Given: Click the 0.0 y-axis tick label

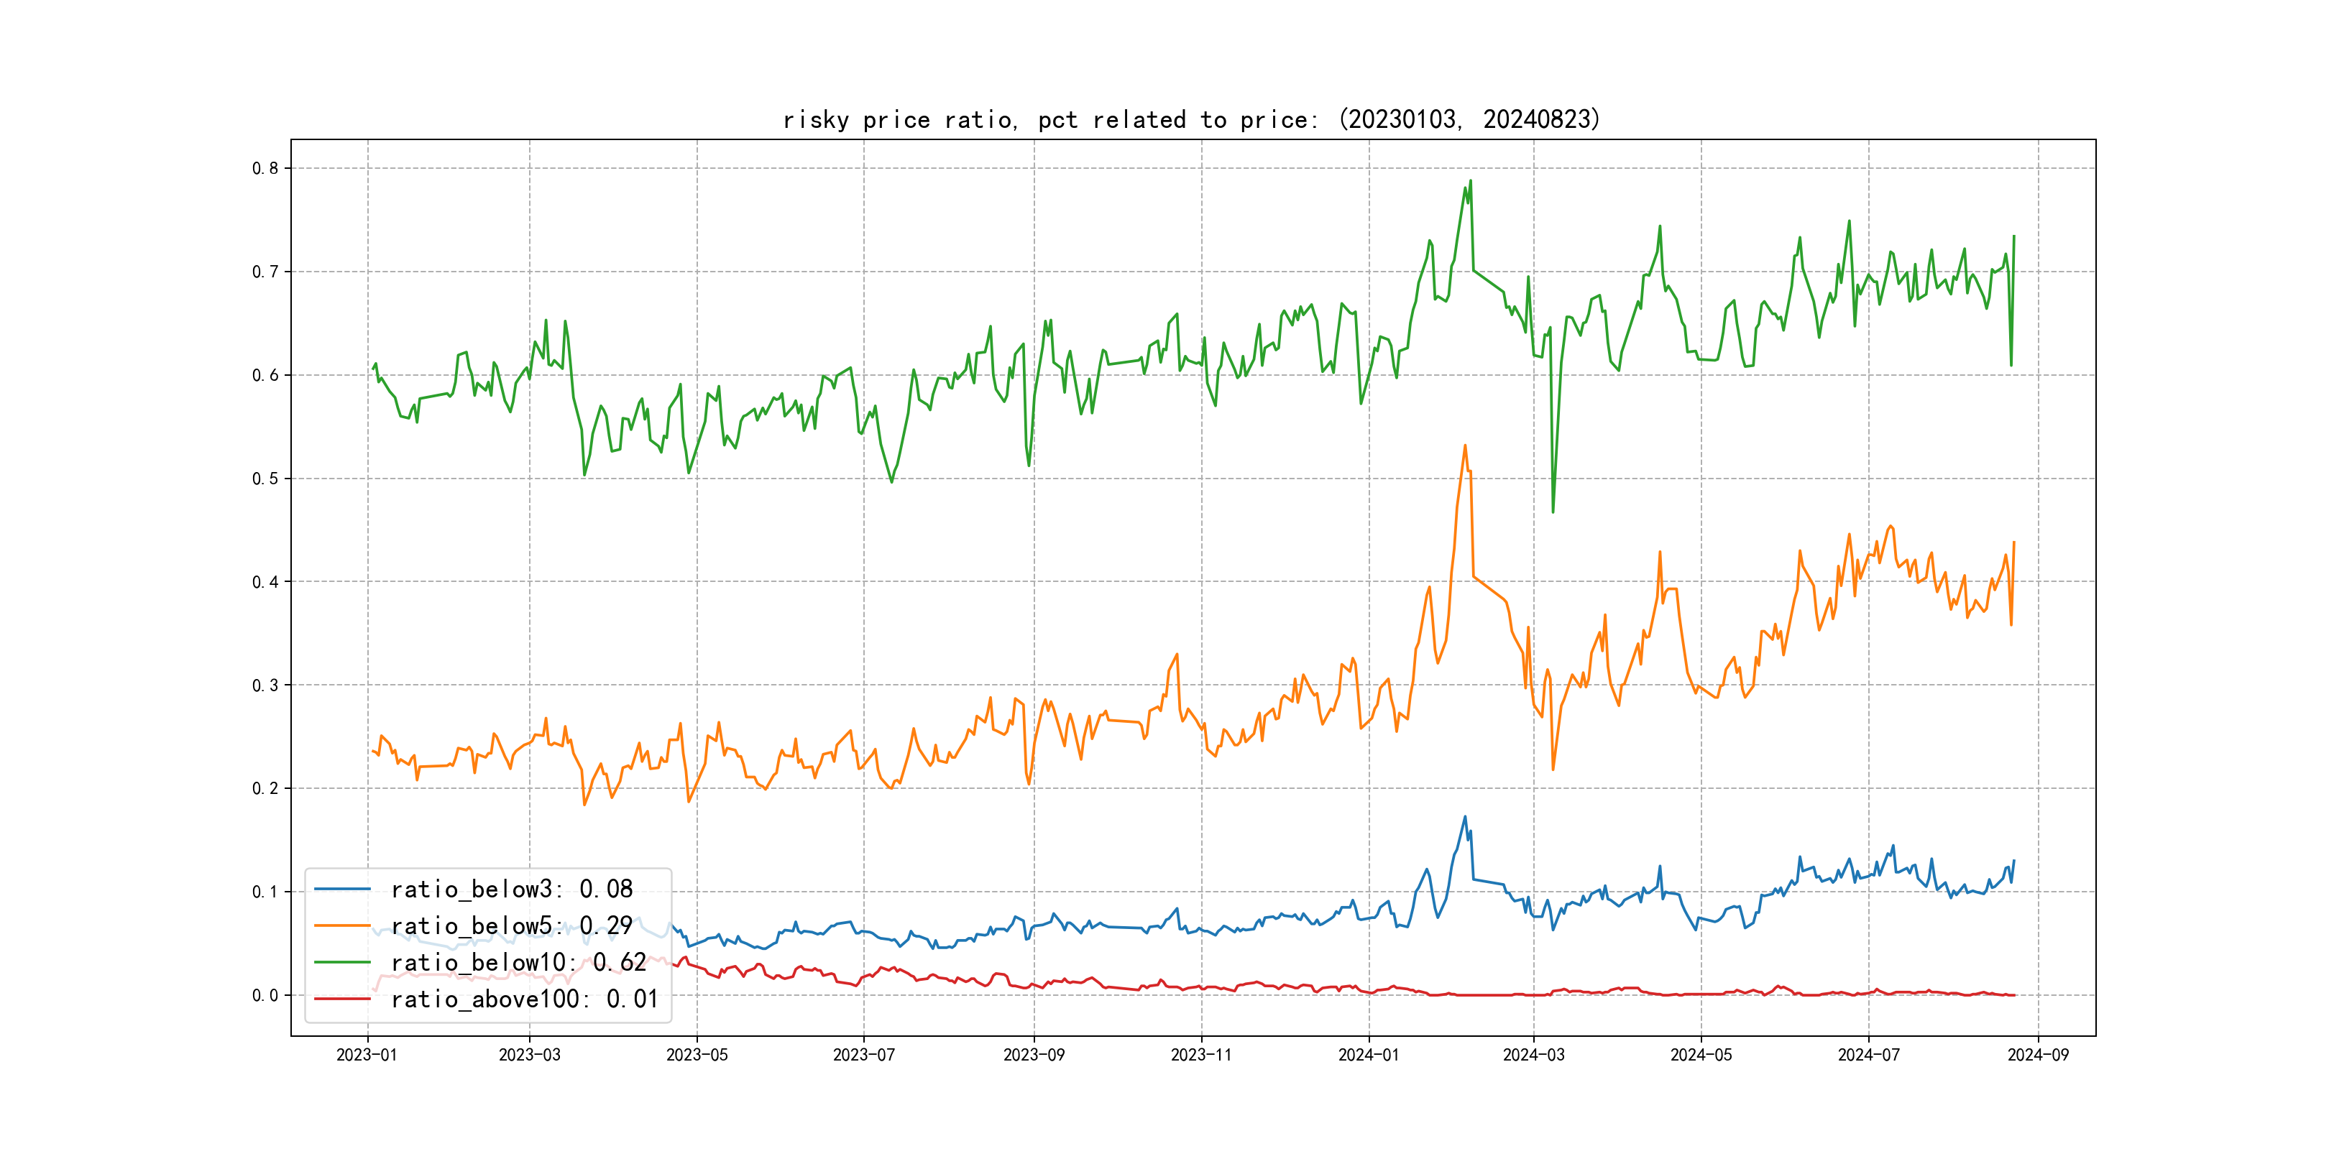Looking at the screenshot, I should (x=265, y=995).
